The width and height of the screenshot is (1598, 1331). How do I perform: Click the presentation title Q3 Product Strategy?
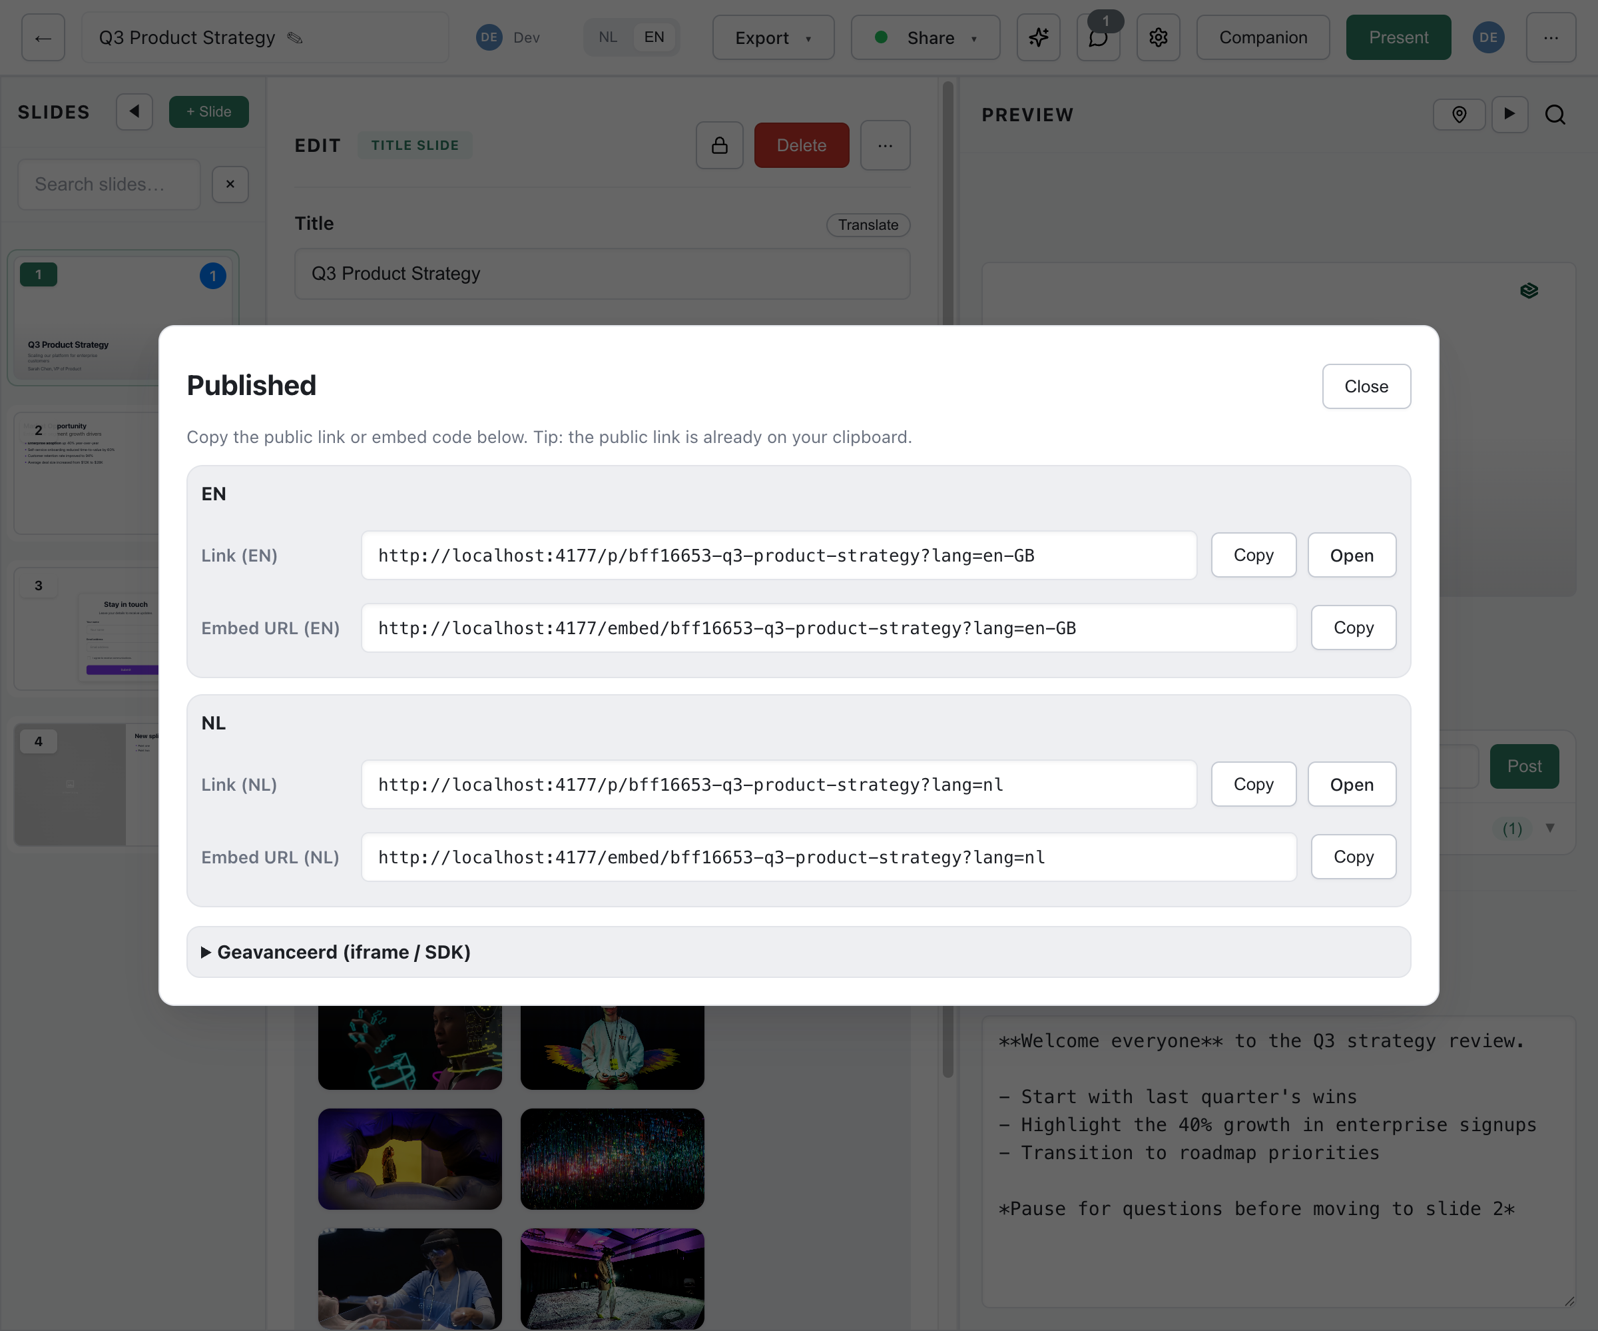pos(186,37)
